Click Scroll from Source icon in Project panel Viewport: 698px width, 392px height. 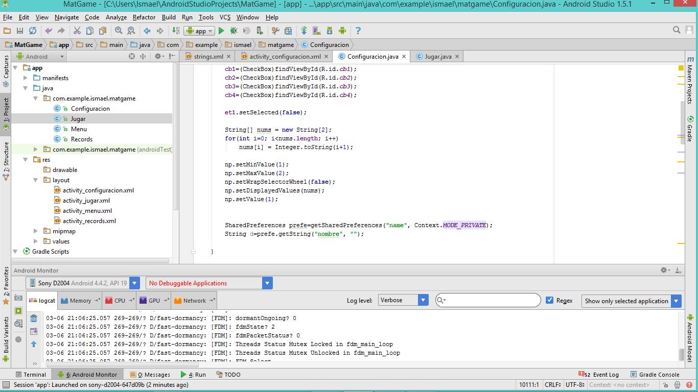(132, 56)
